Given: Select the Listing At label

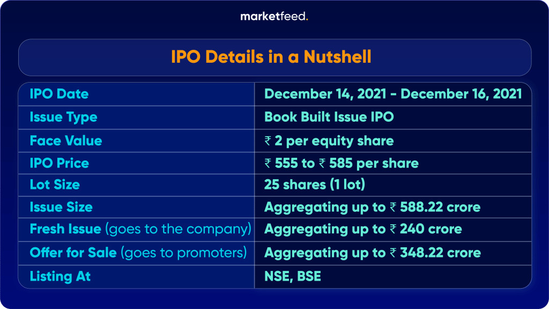Looking at the screenshot, I should pyautogui.click(x=60, y=276).
